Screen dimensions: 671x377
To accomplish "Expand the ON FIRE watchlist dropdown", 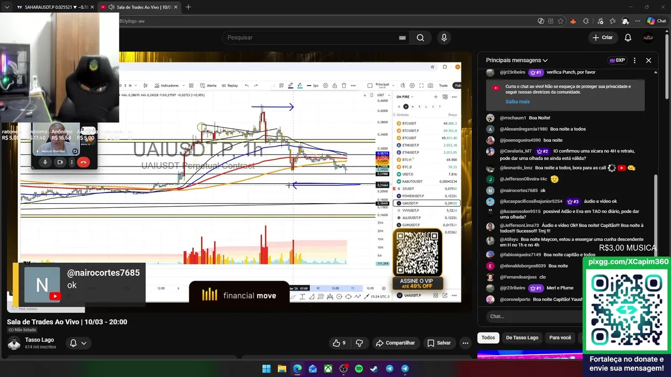I will (405, 97).
